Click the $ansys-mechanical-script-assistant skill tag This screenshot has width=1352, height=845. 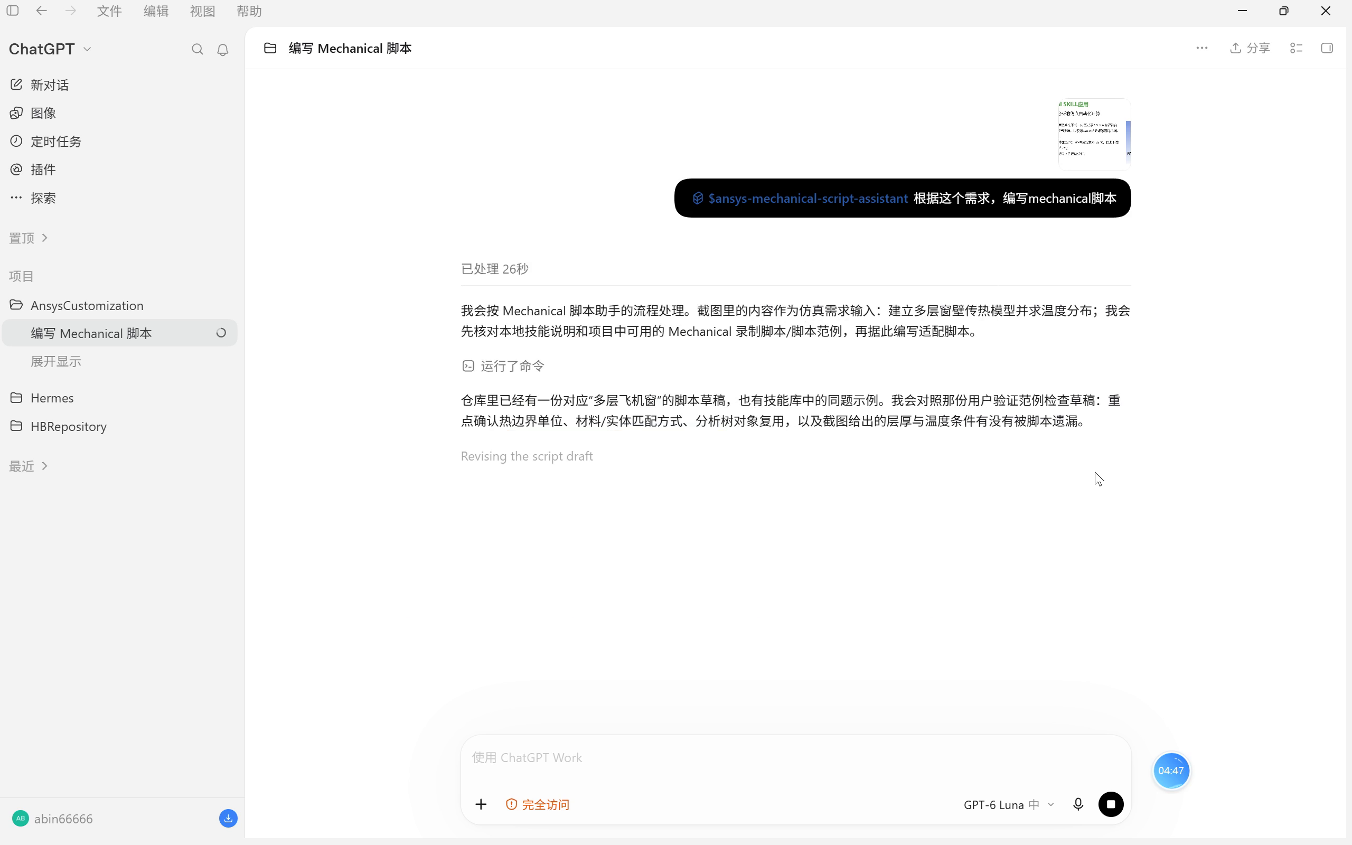(800, 199)
